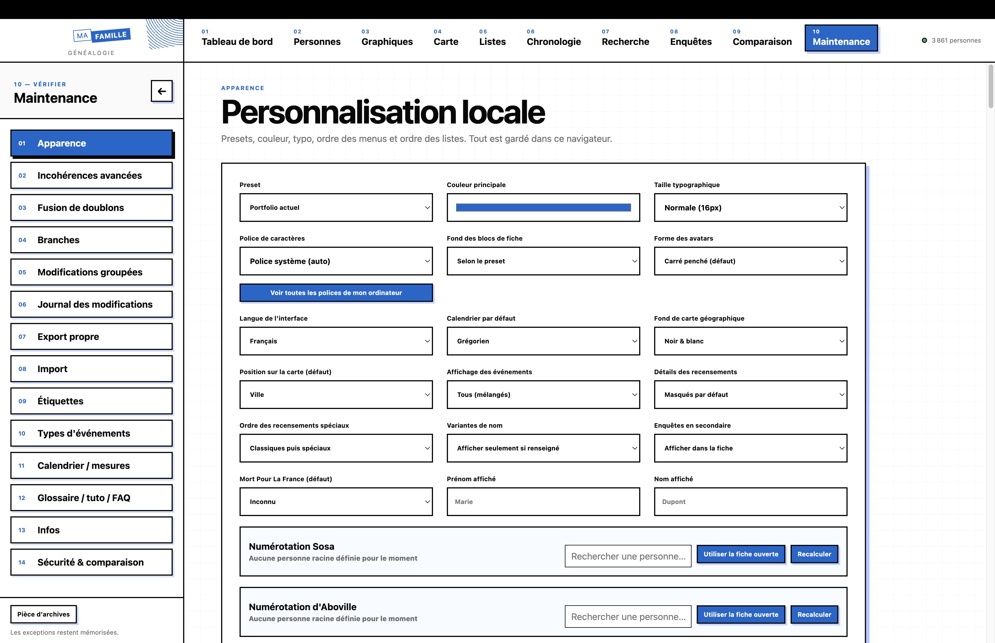995x643 pixels.
Task: Open the Position sur la carte dropdown
Action: 336,395
